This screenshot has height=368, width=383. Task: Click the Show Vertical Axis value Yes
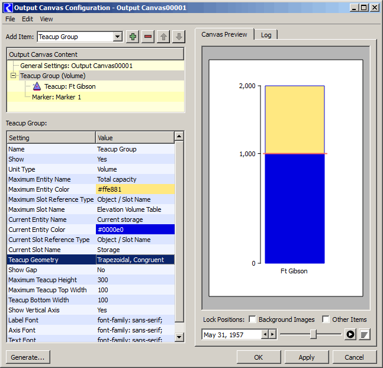(135, 310)
